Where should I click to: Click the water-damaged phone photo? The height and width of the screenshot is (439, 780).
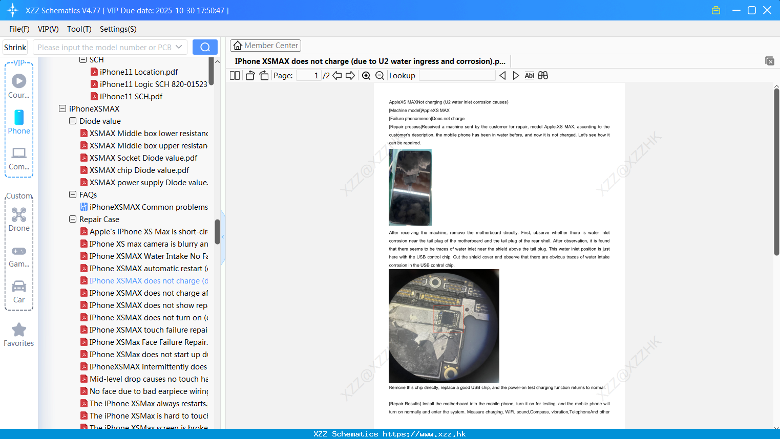(x=410, y=187)
